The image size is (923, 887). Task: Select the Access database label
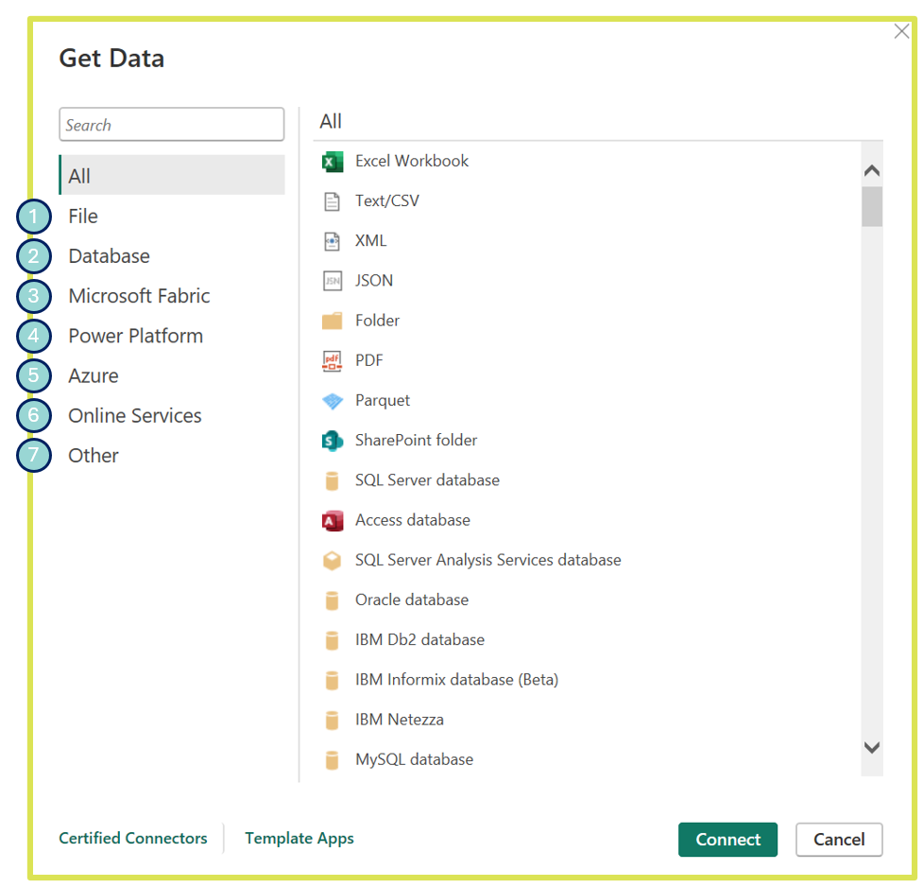click(x=413, y=521)
